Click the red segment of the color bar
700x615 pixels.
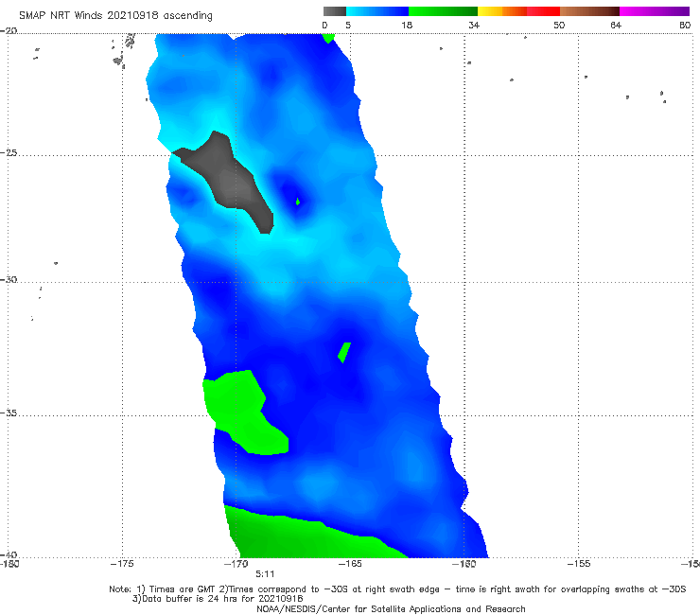coord(543,11)
